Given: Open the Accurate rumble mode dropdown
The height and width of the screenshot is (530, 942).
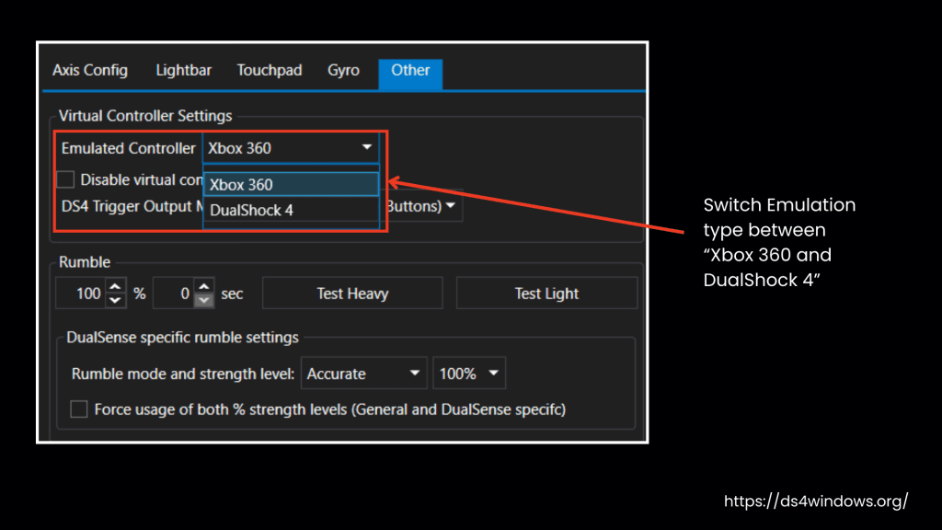Looking at the screenshot, I should (363, 374).
